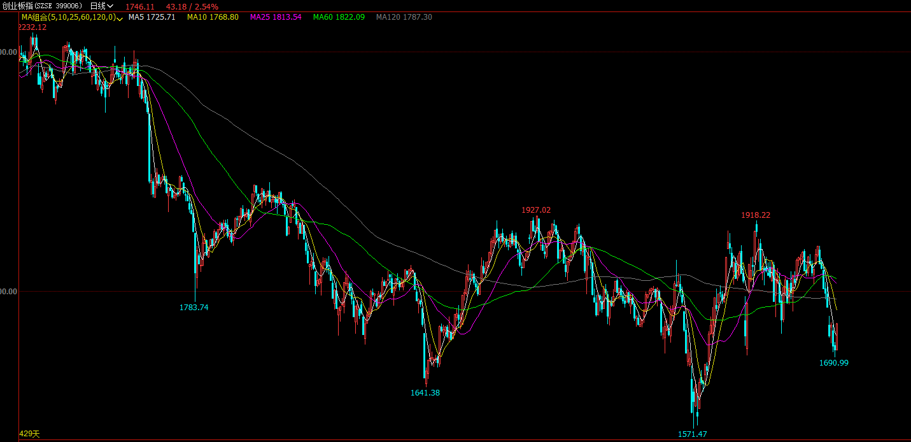Click the 创业板指 (SZSE 399006) index title
The height and width of the screenshot is (442, 911).
tap(43, 6)
